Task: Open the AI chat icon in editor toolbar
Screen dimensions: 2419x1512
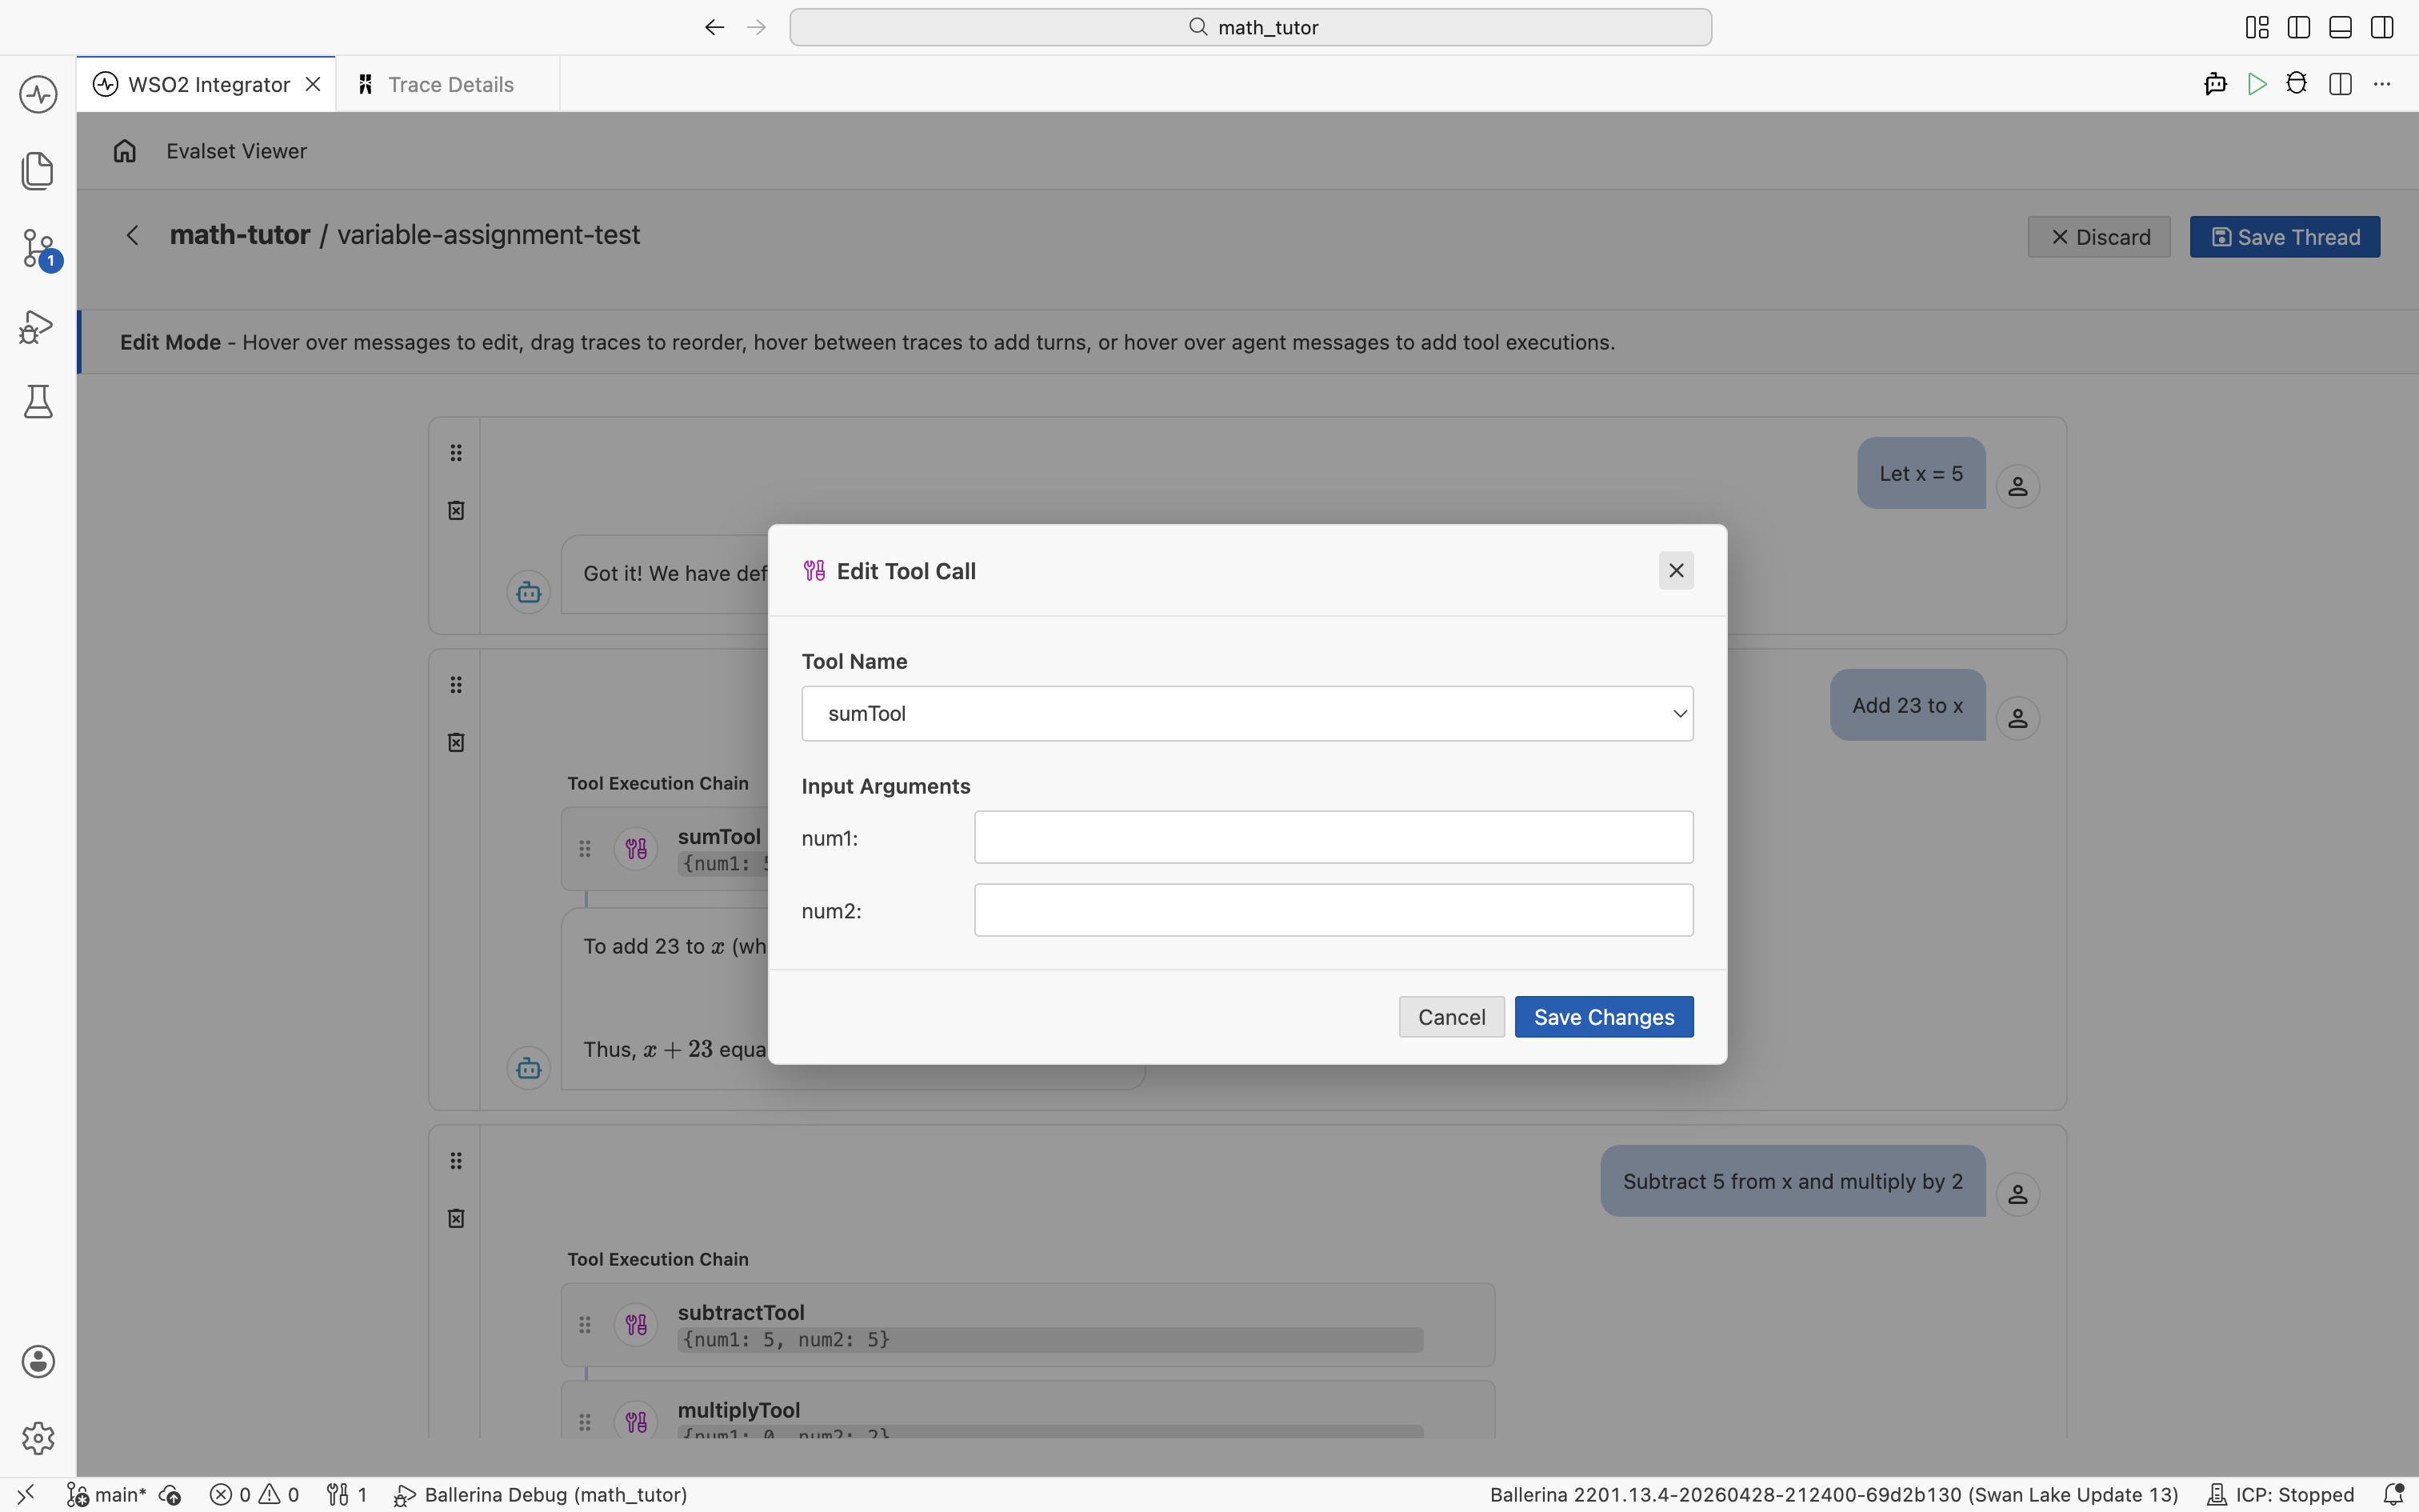Action: 2215,84
